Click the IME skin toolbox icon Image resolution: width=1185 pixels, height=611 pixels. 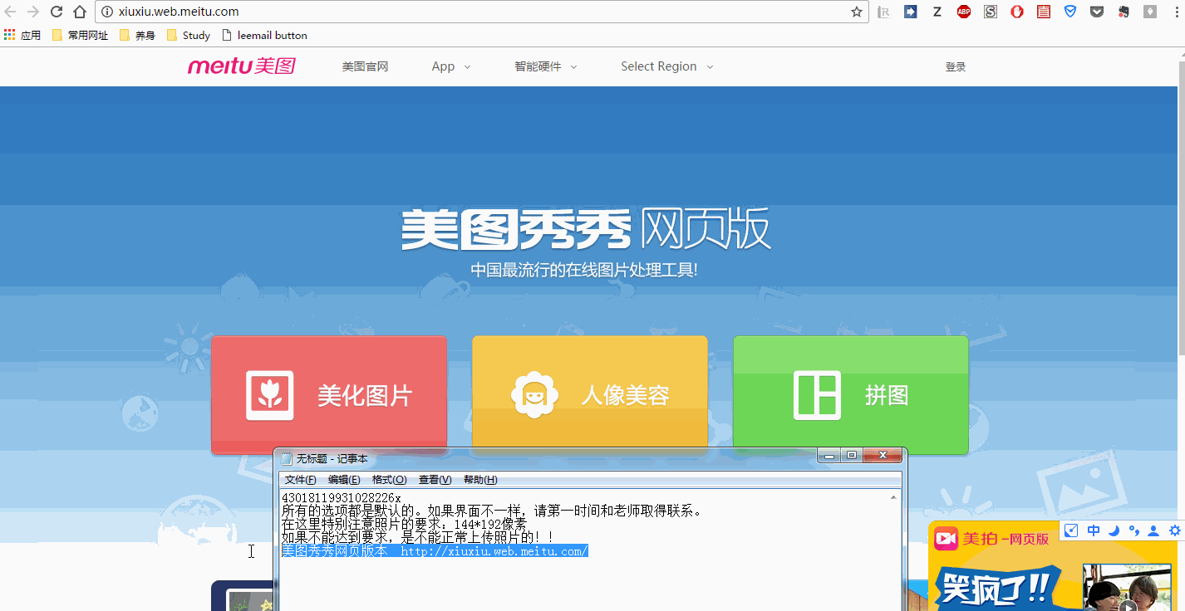click(1072, 530)
